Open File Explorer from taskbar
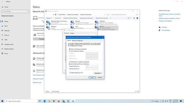The image size is (184, 103). pos(49,101)
